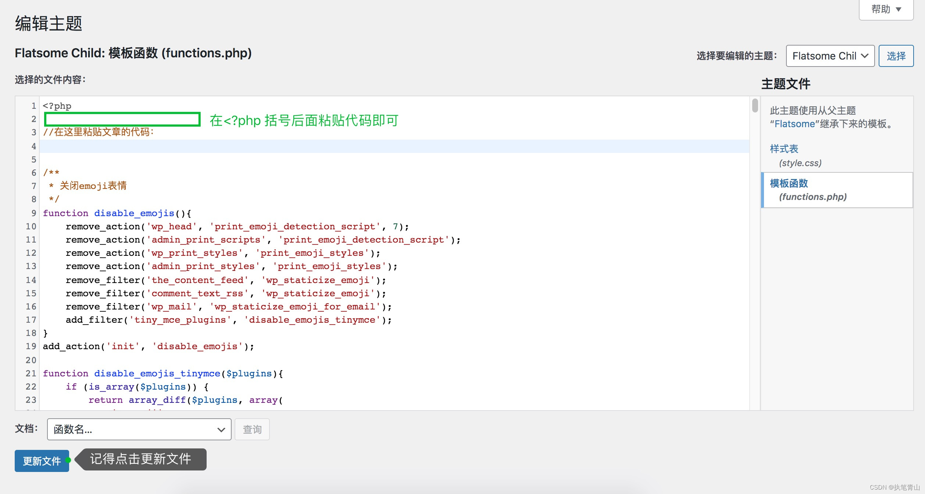Click comment //在这里粘贴文章的代码 on line 3

click(x=98, y=132)
